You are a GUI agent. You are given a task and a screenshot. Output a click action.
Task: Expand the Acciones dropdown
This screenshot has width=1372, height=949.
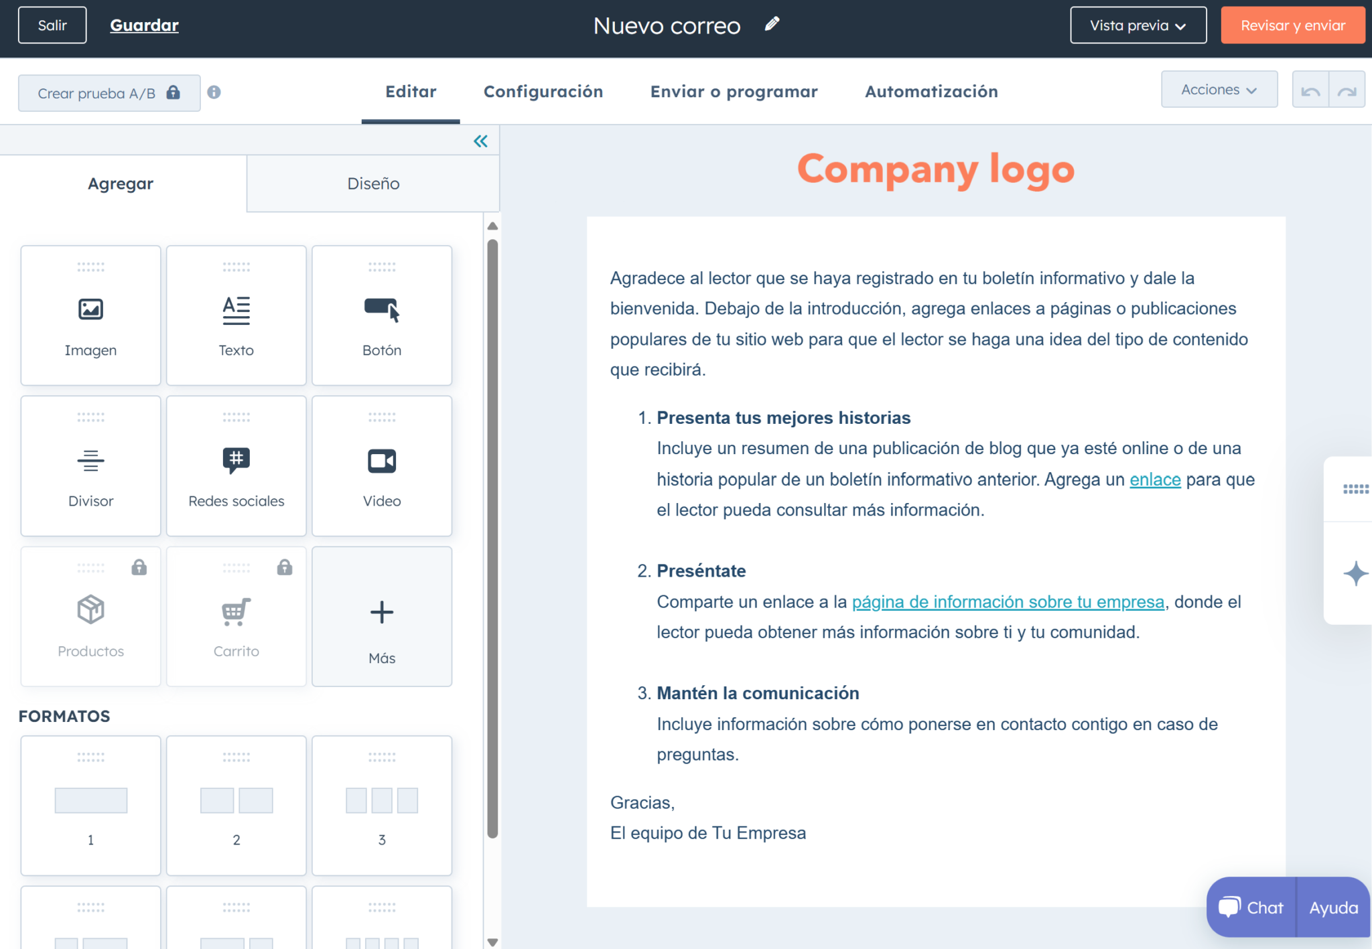click(1219, 90)
